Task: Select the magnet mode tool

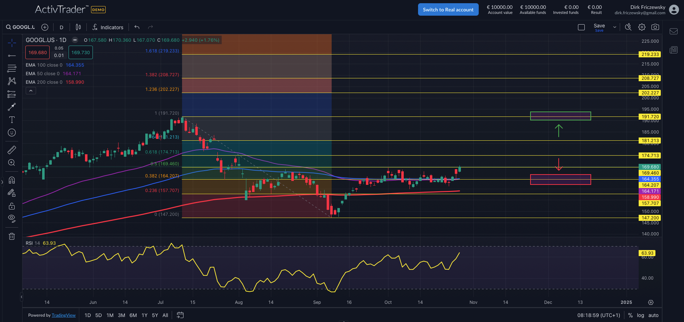Action: point(12,180)
